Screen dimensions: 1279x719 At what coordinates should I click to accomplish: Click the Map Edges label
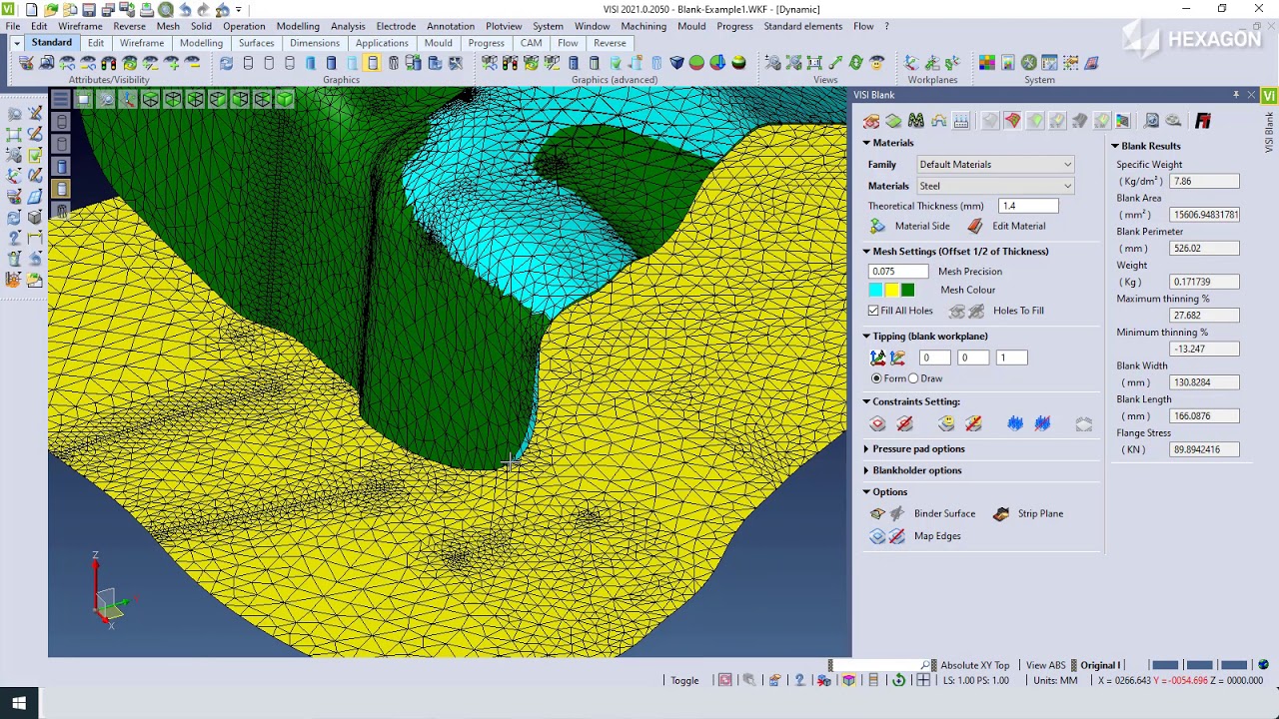coord(937,536)
